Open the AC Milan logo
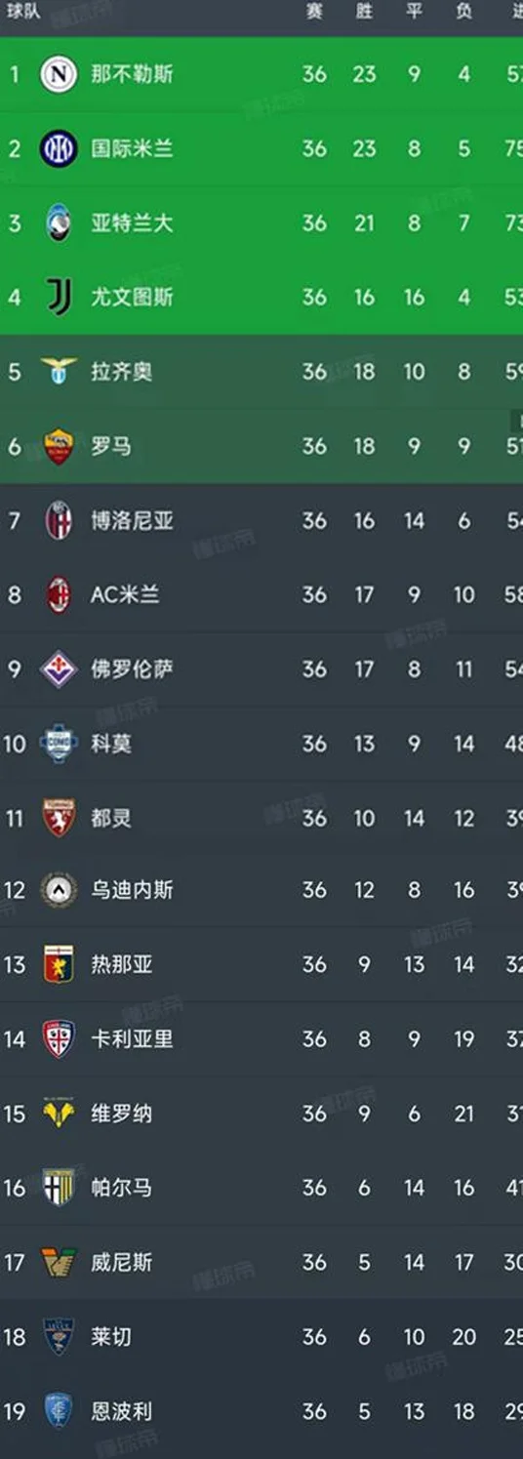Image resolution: width=523 pixels, height=1459 pixels. (59, 594)
